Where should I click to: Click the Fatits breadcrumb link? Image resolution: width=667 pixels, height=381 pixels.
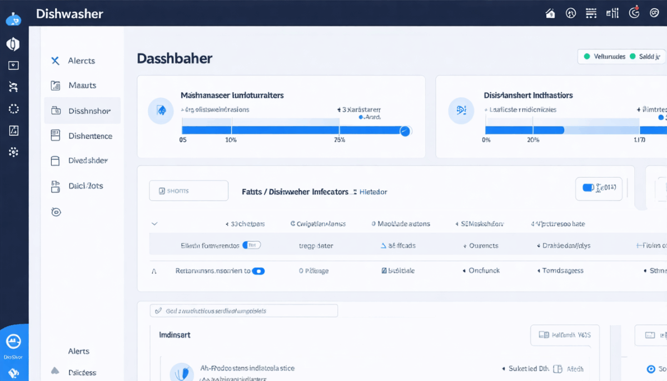252,192
